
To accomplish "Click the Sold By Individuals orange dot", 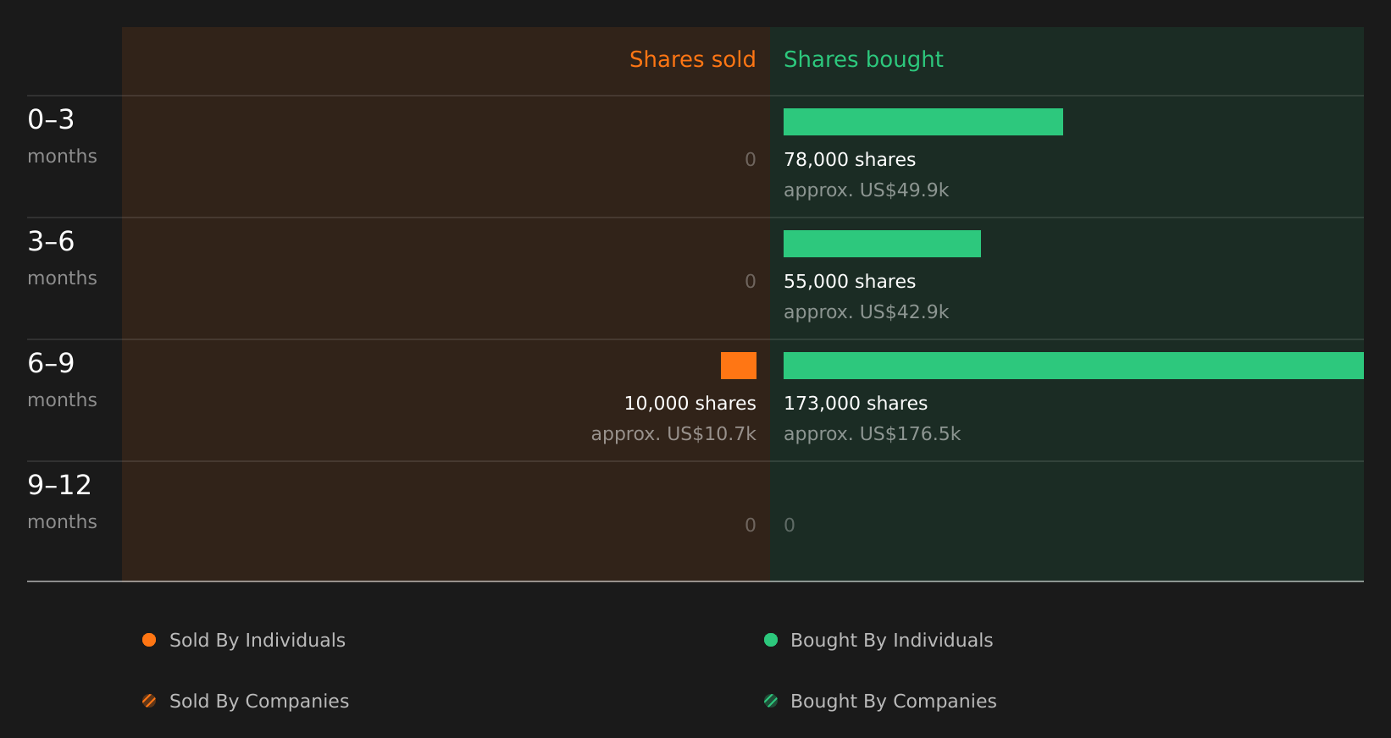I will click(149, 640).
